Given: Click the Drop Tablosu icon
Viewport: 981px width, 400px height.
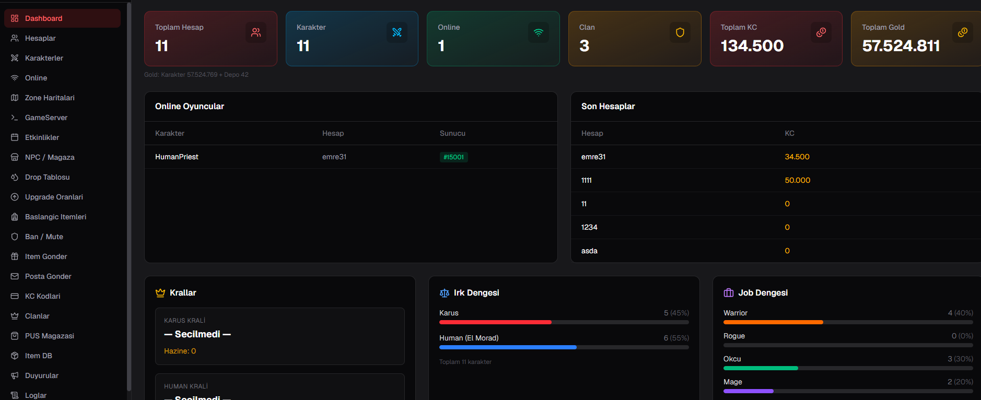Looking at the screenshot, I should pos(15,177).
